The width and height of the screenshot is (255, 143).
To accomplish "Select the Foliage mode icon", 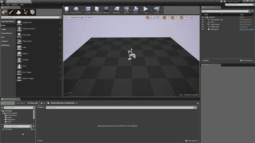I will pyautogui.click(x=25, y=12).
